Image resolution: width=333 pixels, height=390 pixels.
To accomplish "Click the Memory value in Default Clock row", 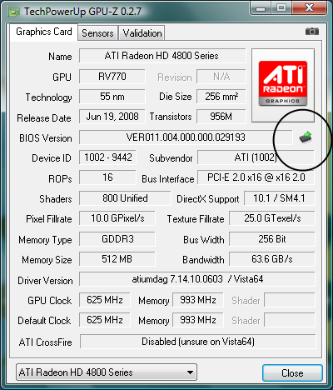I will point(198,320).
